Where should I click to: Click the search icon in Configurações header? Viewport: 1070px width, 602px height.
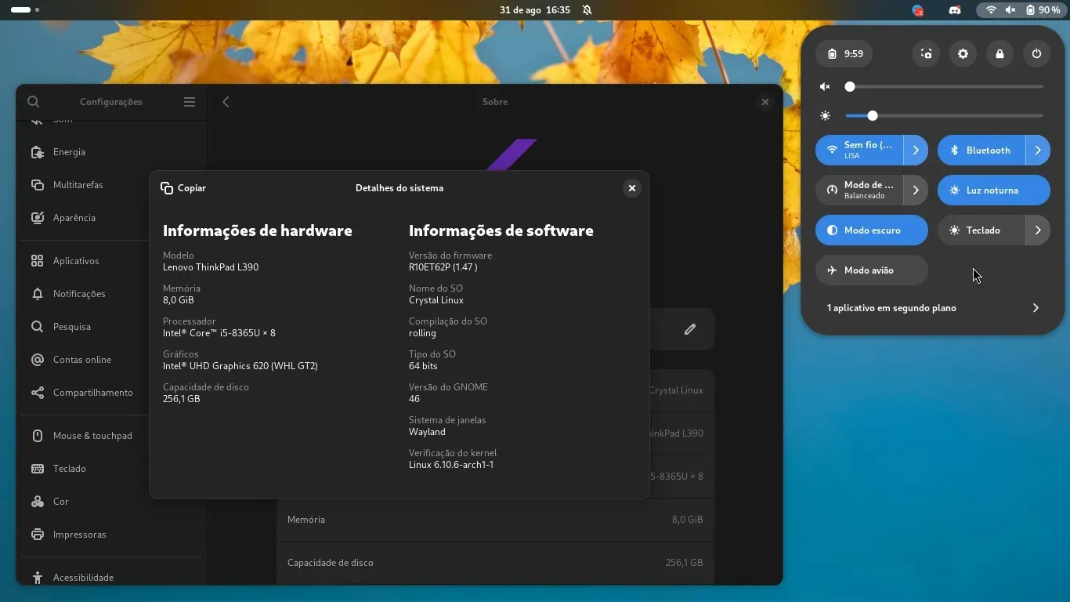click(x=33, y=102)
